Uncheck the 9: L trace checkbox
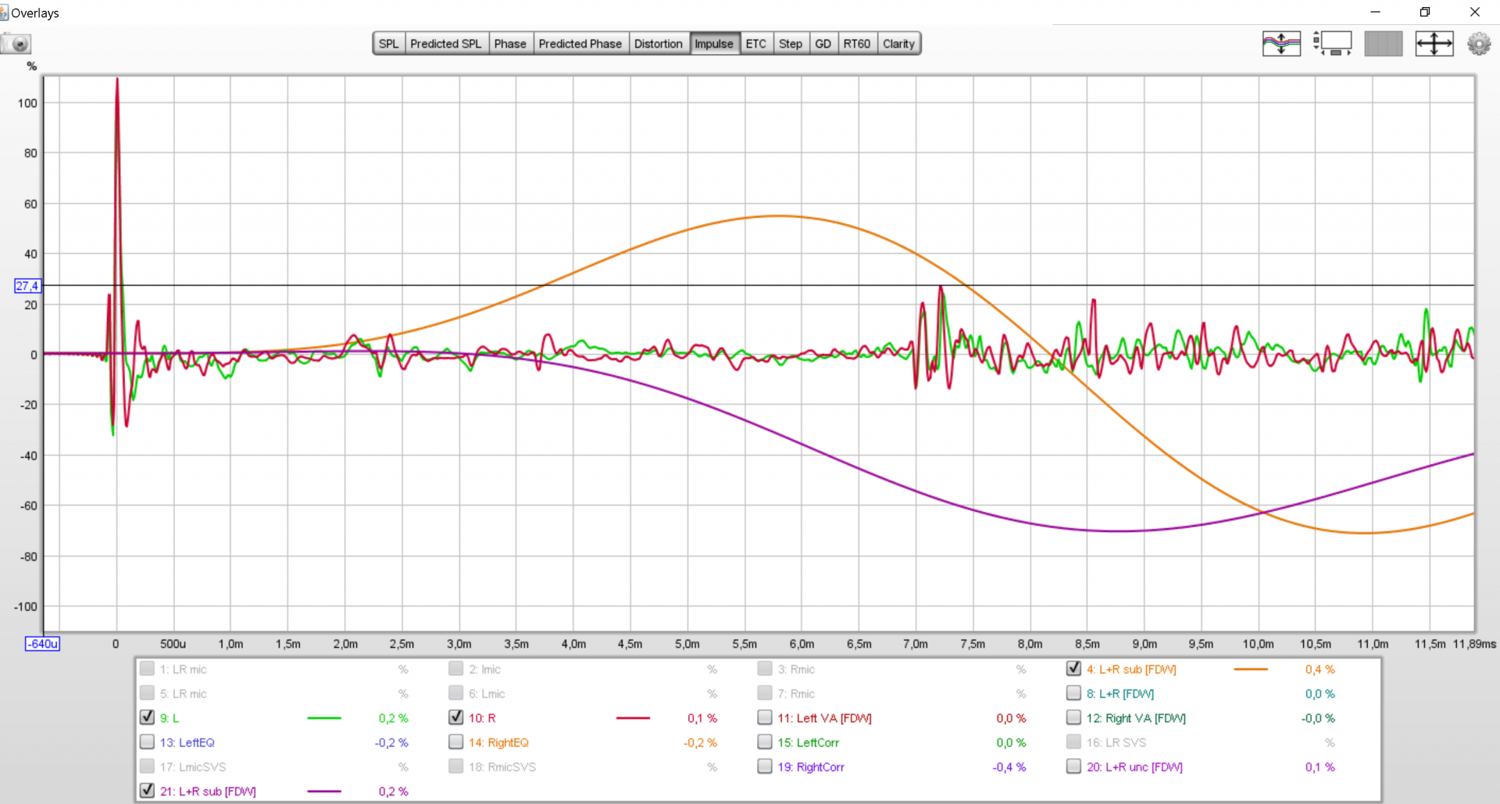Image resolution: width=1500 pixels, height=804 pixels. click(x=147, y=717)
